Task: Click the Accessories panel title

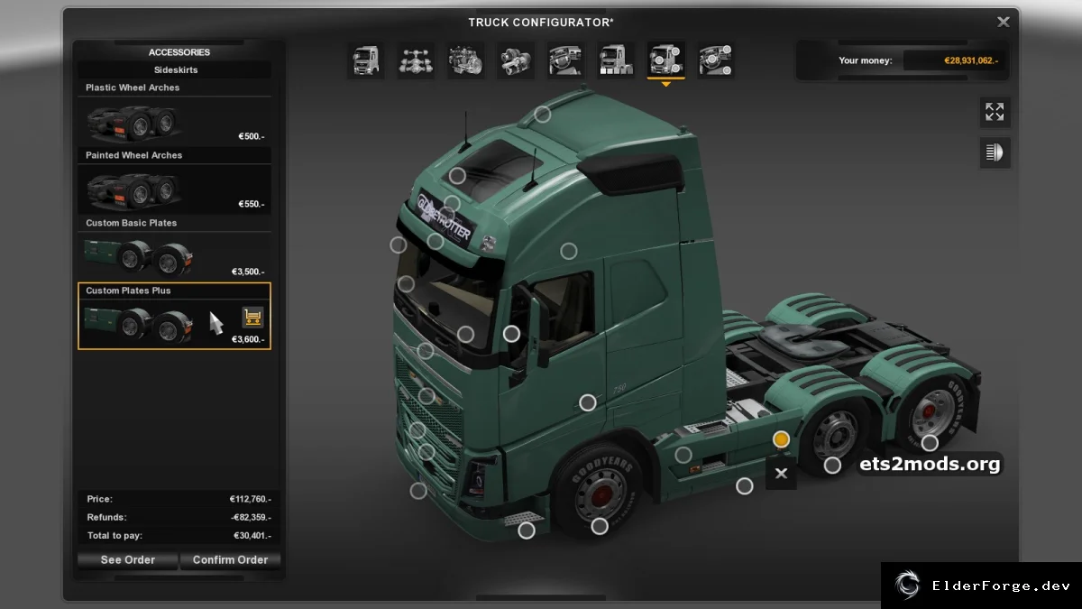Action: 179,52
